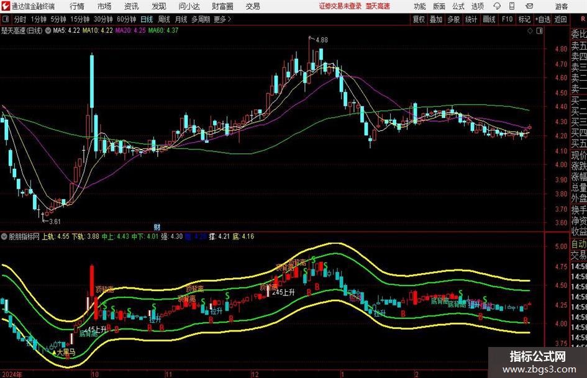Click the MA5 value label
This screenshot has height=378, width=587.
coord(66,30)
